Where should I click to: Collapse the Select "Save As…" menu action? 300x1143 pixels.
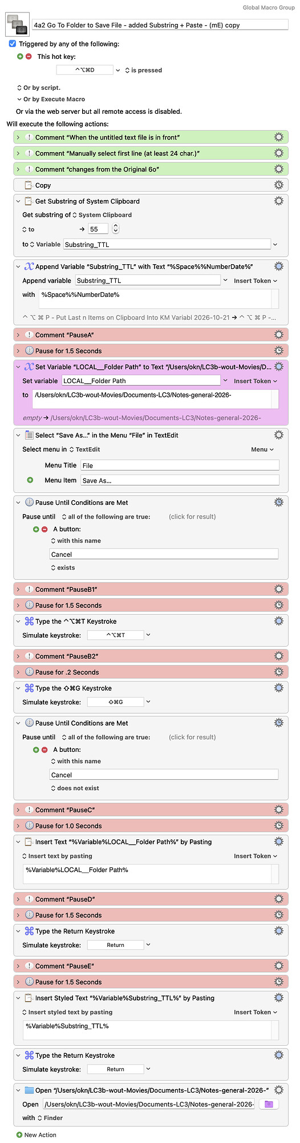(18, 435)
